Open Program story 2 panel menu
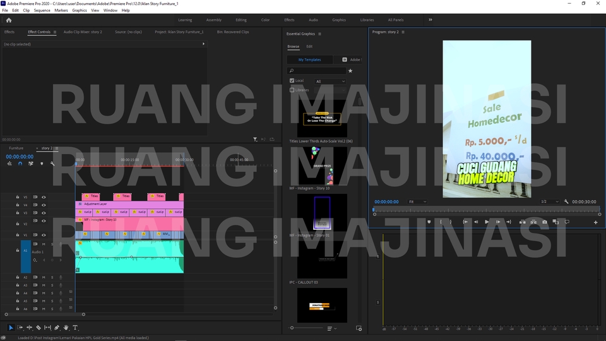 (403, 32)
